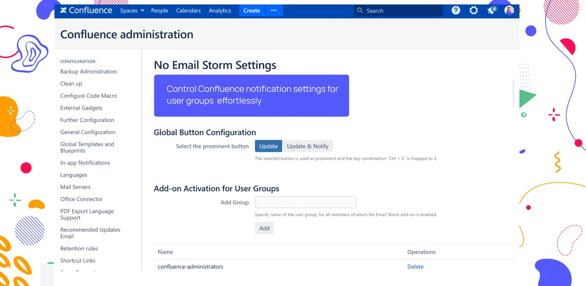Open Retention rules in the sidebar
Screen dimensions: 586x286
click(x=79, y=248)
